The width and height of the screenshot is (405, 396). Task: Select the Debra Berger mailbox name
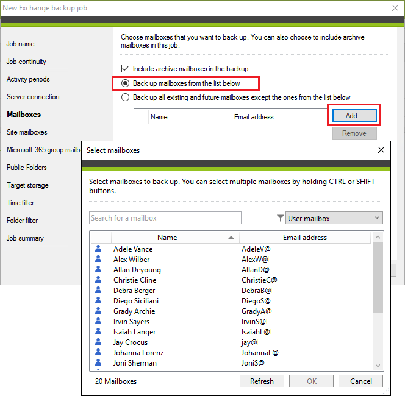click(x=134, y=291)
